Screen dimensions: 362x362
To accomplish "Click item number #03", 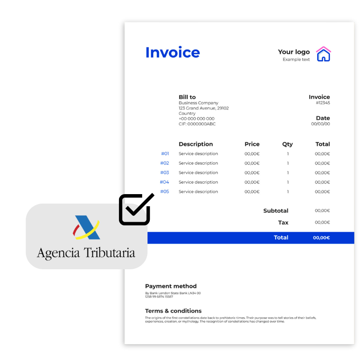I will [165, 173].
